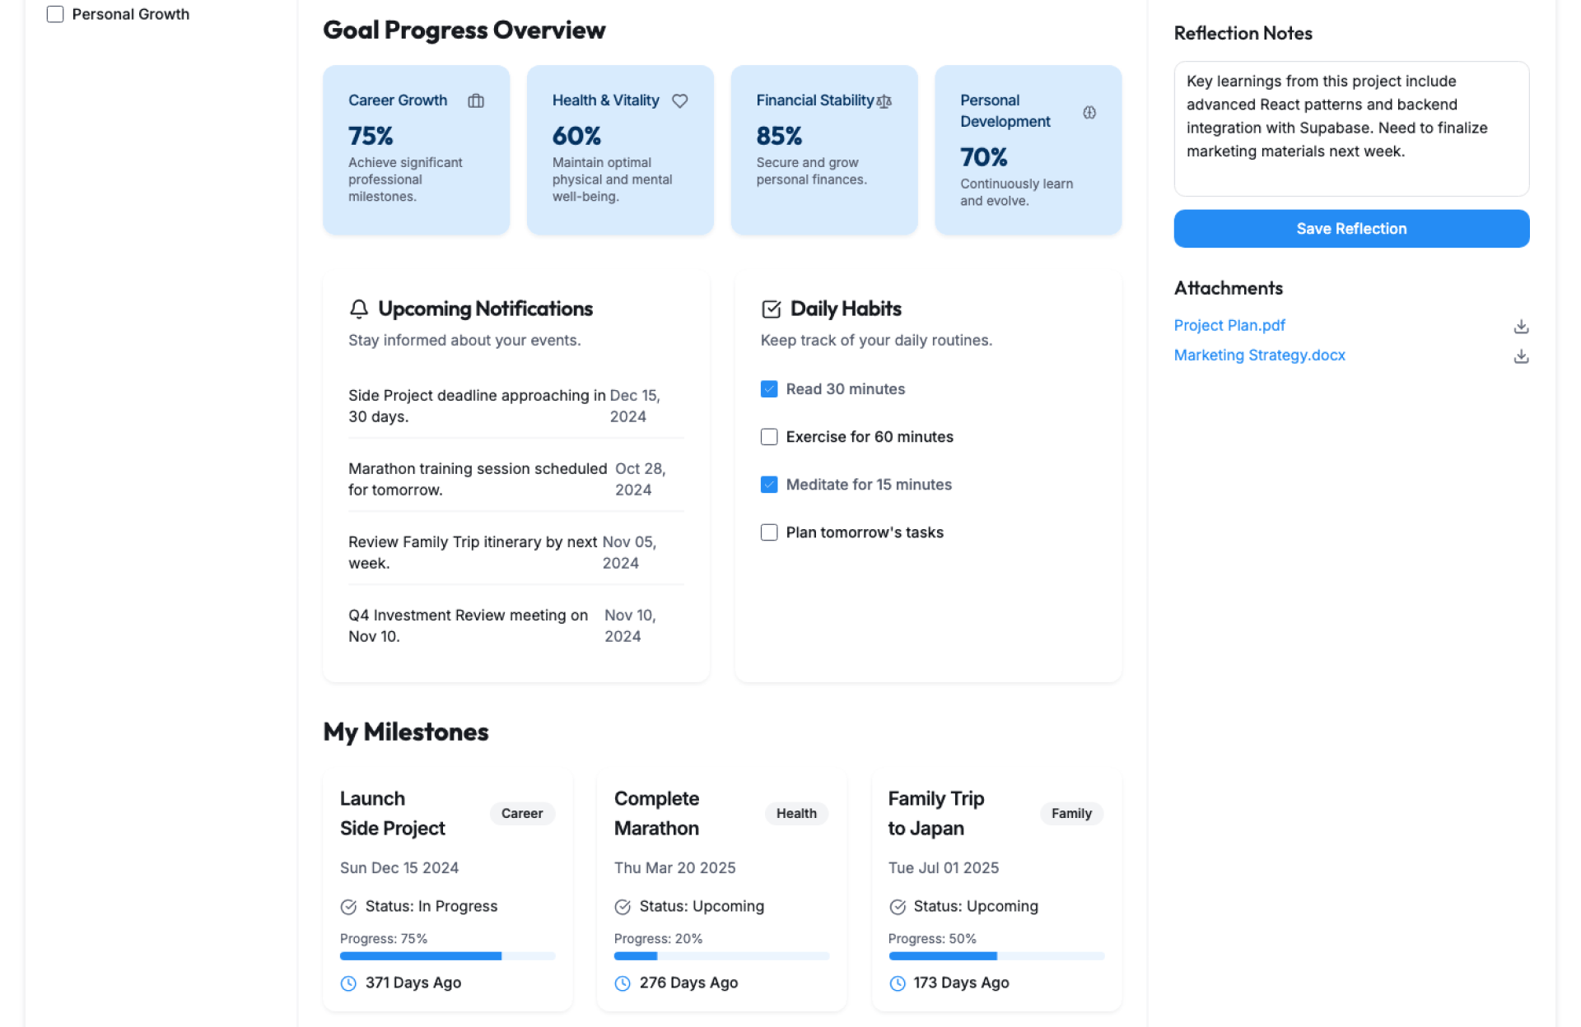Click the Launch Side Project progress bar
1581x1027 pixels.
click(x=447, y=956)
